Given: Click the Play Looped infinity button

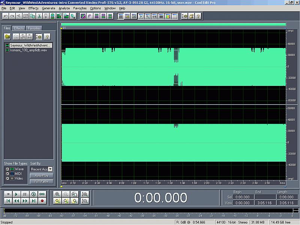Looking at the screenshot, I should (x=42, y=194).
